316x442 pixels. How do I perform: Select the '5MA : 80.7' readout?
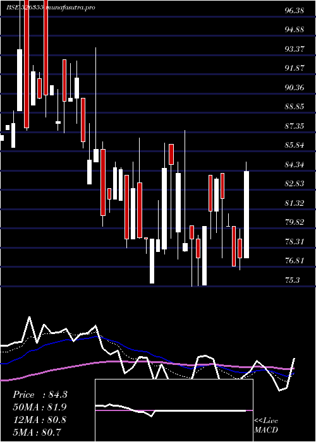(x=37, y=432)
